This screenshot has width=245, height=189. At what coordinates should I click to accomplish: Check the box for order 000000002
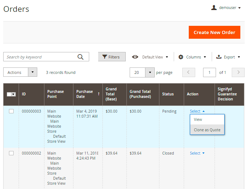coord(11,153)
